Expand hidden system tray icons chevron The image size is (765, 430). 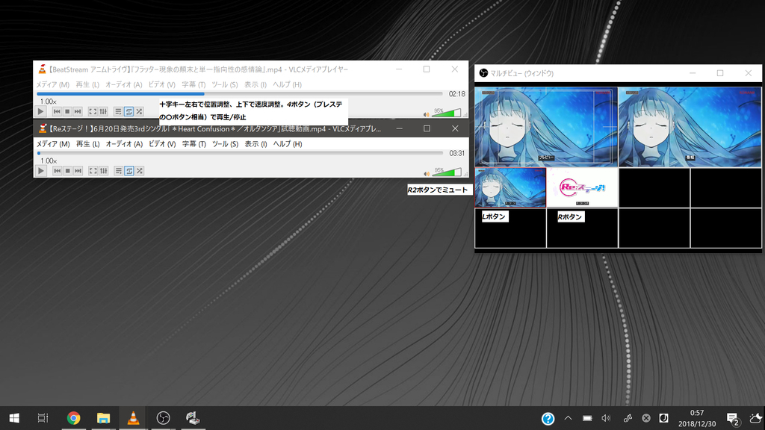(x=568, y=418)
